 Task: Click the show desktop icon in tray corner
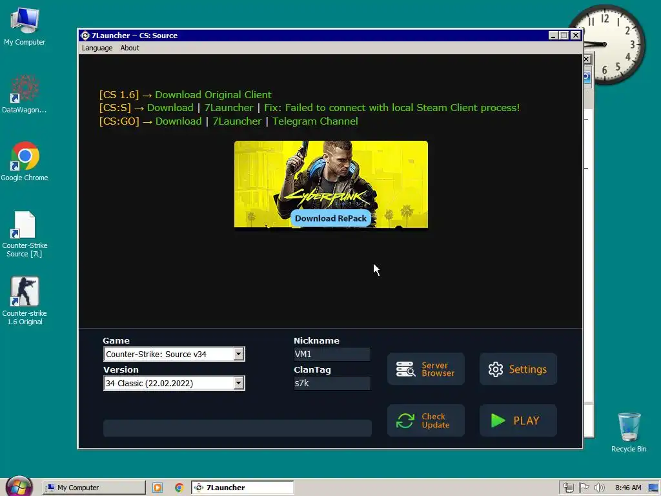click(x=653, y=488)
